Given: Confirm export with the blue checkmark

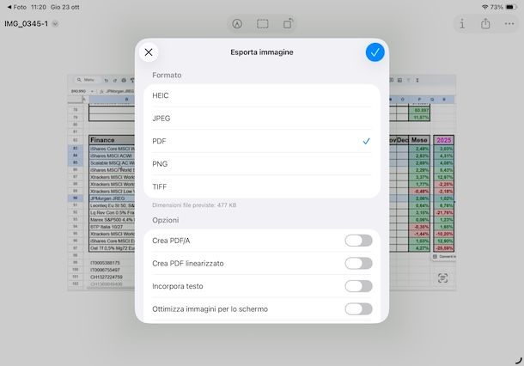Looking at the screenshot, I should tap(375, 52).
